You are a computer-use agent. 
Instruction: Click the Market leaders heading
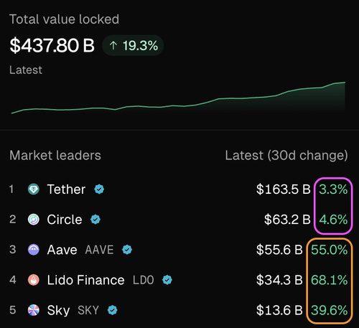click(55, 156)
